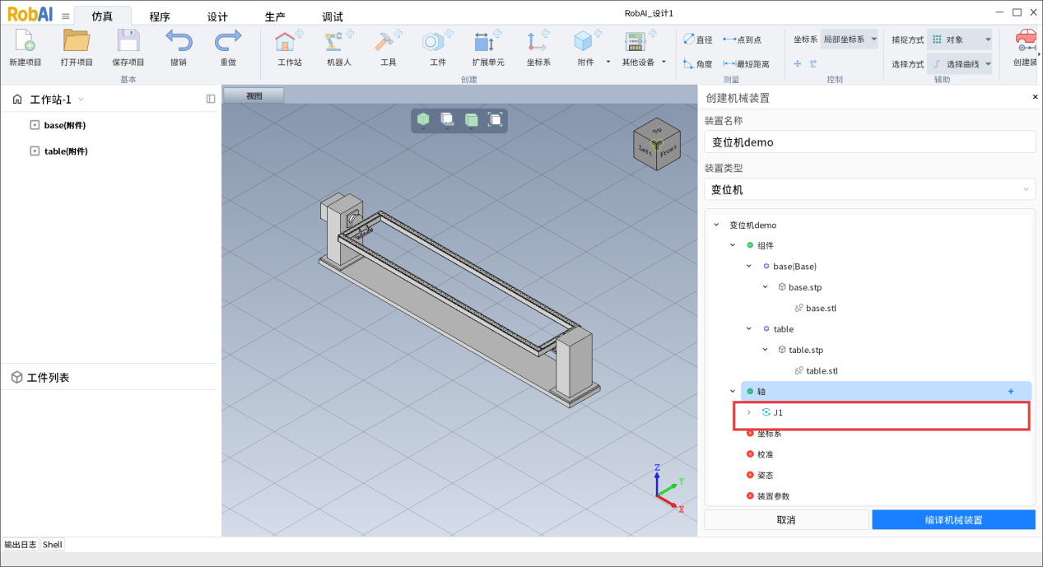Viewport: 1043px width, 567px height.
Task: Open a project with 打开项目
Action: click(x=77, y=41)
